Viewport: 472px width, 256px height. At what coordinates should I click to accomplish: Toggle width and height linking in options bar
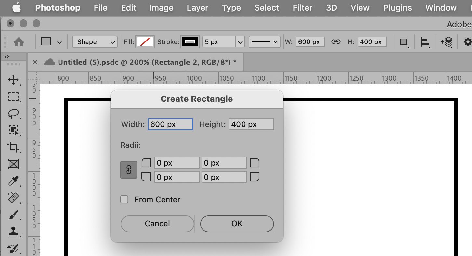coord(336,42)
